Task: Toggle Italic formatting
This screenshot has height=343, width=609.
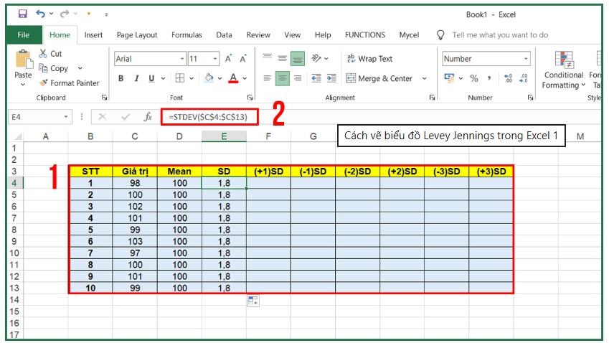Action: tap(136, 78)
